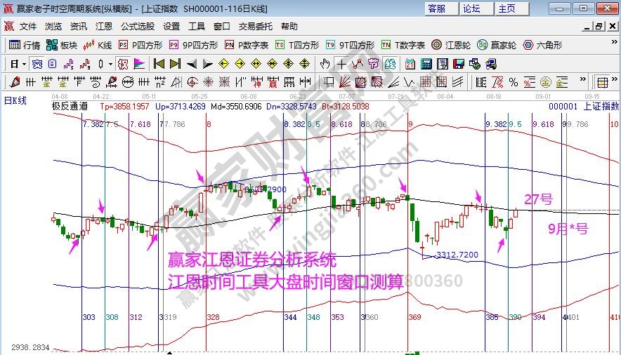Screen dimensions: 621x355
Task: Click the colored grid icon
Action: tap(603, 82)
